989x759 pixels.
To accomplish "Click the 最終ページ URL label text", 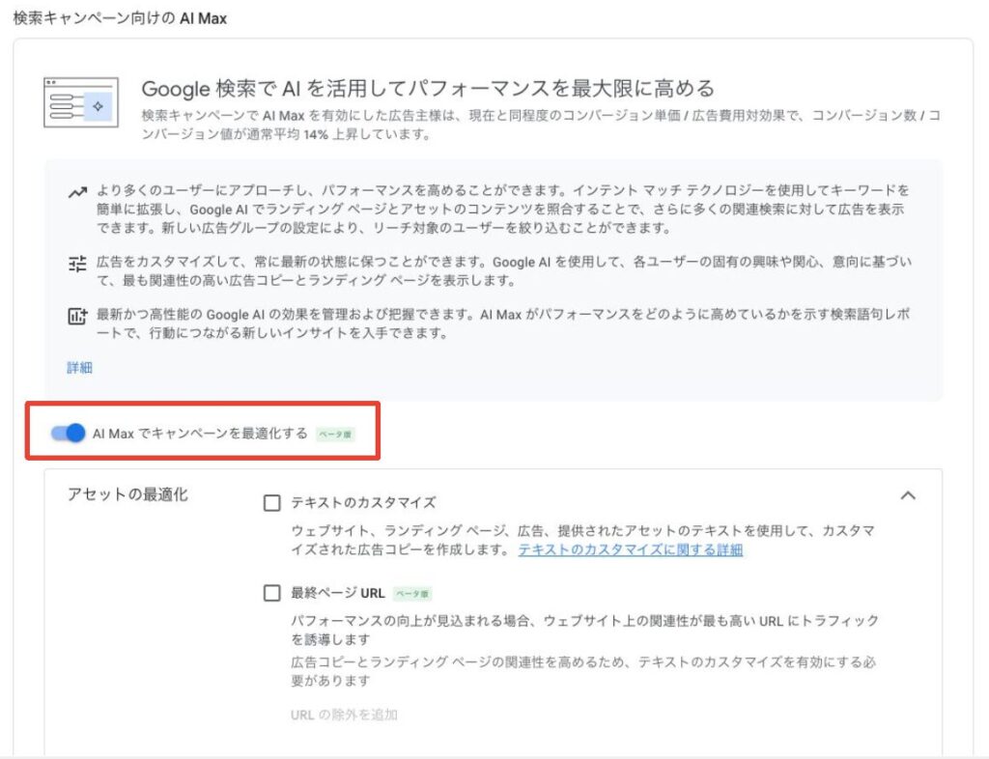I will [337, 593].
